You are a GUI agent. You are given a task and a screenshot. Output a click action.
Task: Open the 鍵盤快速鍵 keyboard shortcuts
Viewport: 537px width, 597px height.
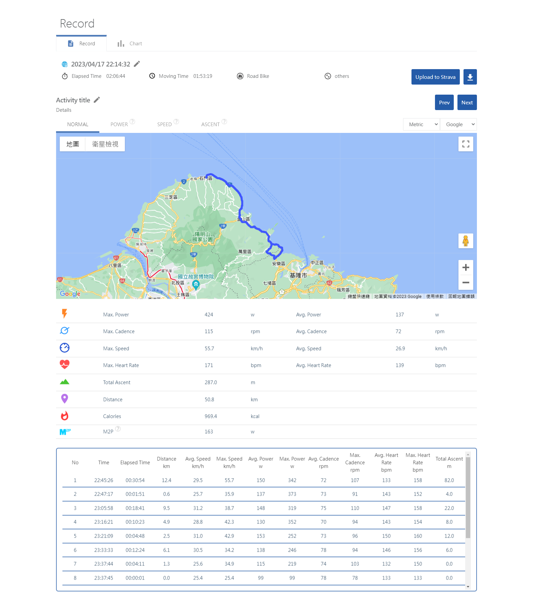tap(359, 296)
